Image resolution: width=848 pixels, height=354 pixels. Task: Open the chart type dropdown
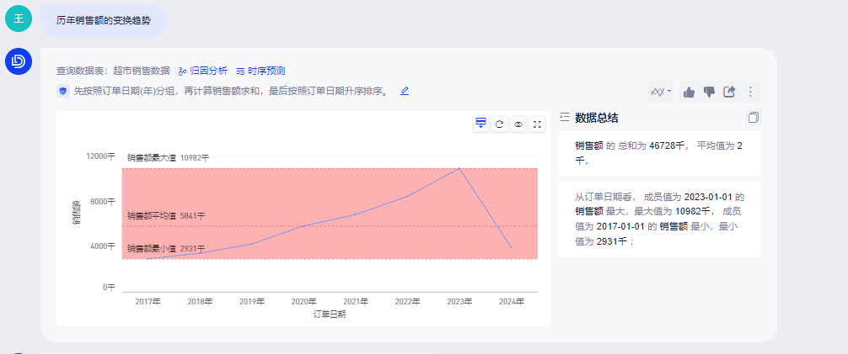(x=660, y=92)
